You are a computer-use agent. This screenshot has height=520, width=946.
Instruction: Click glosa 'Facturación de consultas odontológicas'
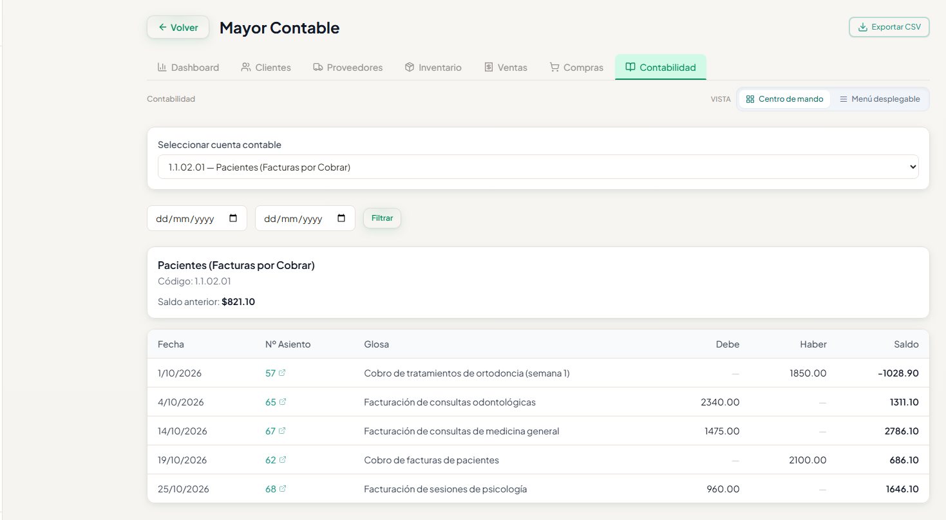[449, 402]
